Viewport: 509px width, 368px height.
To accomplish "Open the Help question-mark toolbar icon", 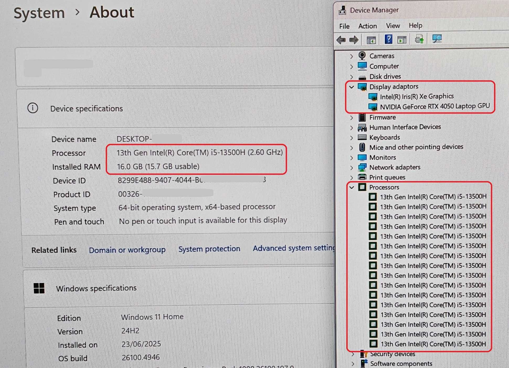I will pos(388,39).
